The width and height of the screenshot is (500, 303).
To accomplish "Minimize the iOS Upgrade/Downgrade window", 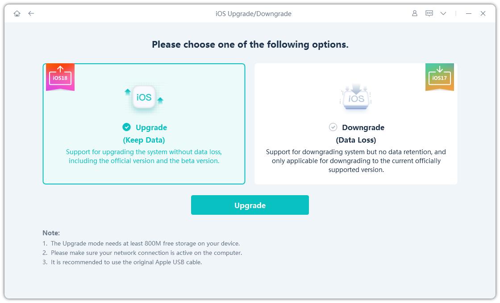I will point(469,13).
